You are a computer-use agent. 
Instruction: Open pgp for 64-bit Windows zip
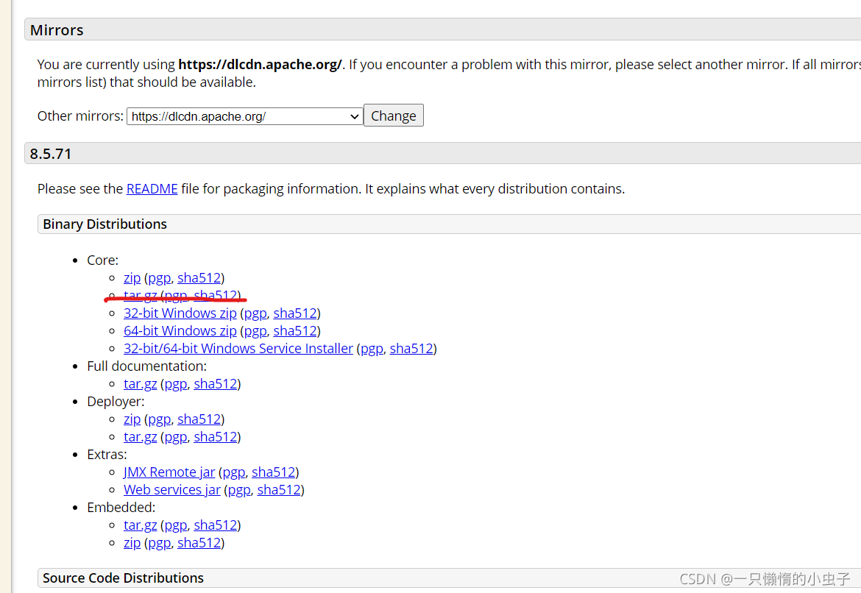click(255, 331)
